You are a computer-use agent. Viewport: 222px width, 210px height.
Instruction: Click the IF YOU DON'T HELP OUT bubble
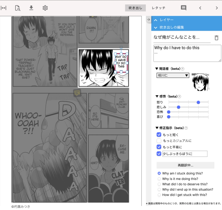click(x=67, y=30)
